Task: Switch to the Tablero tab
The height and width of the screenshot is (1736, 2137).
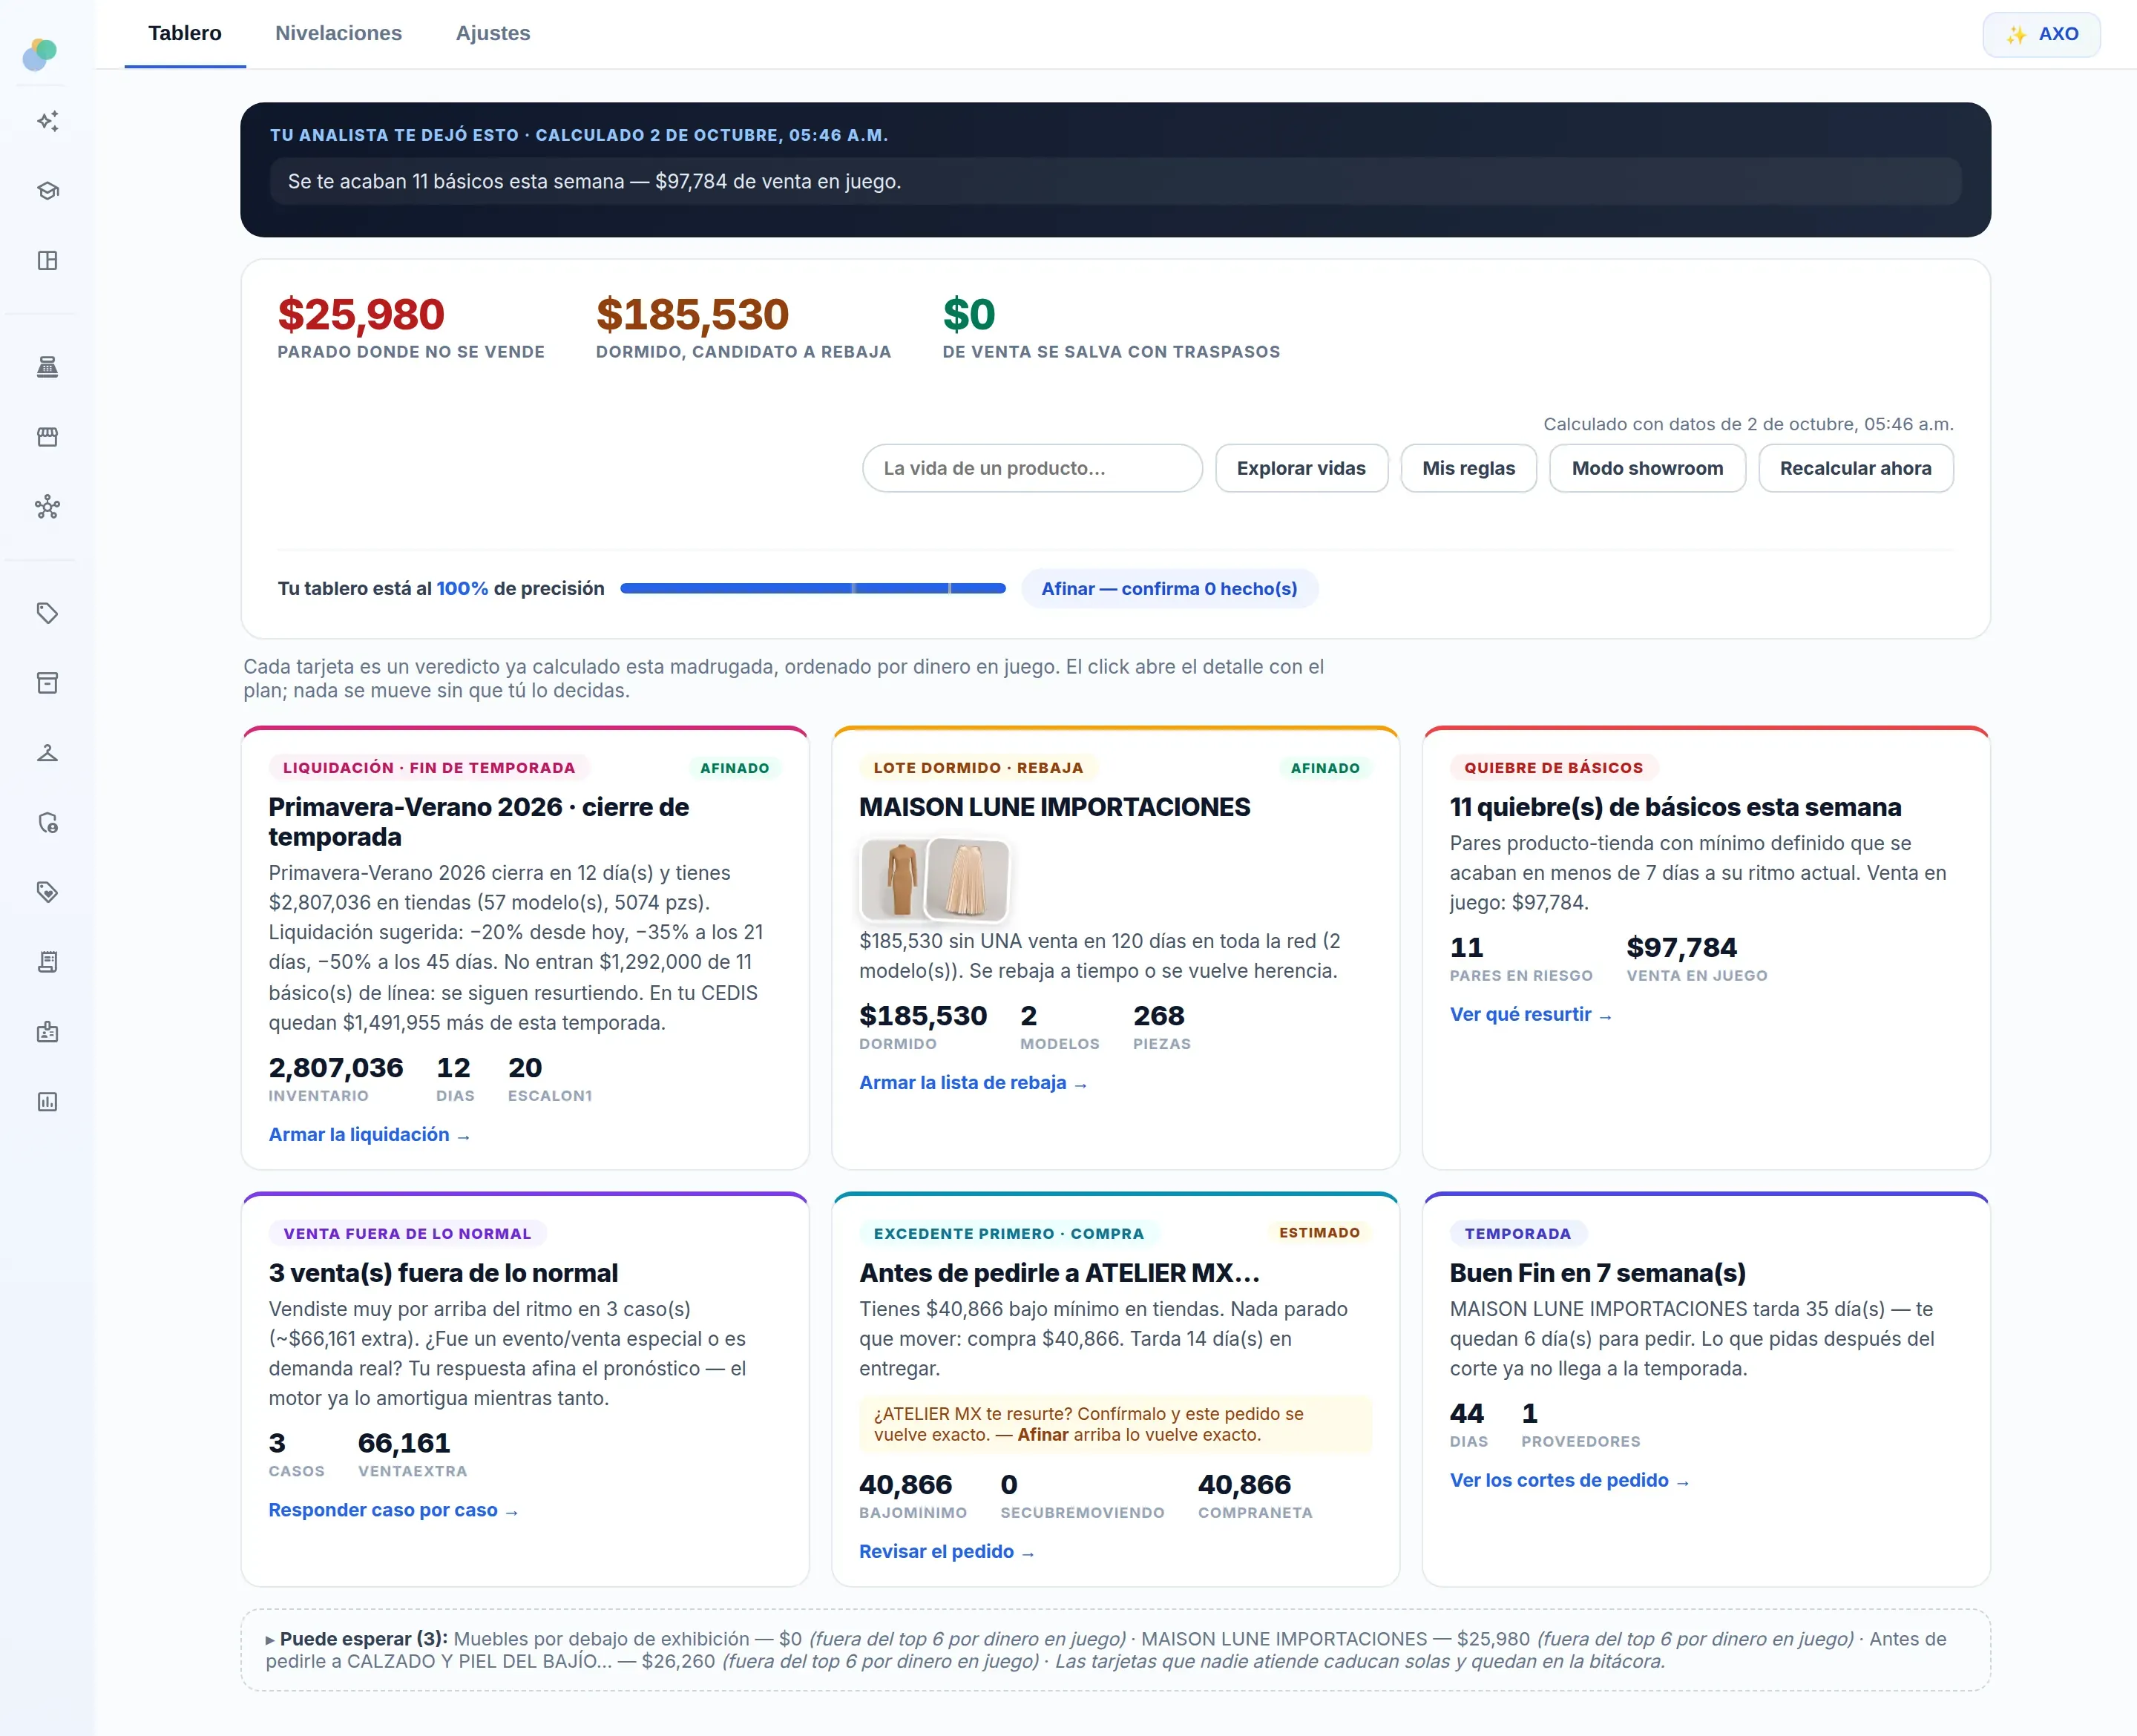Action: 185,33
